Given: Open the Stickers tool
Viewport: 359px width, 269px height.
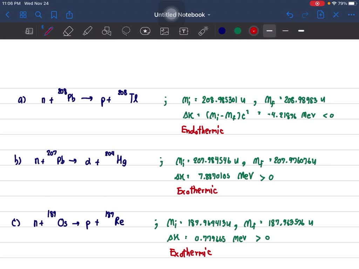Looking at the screenshot, I should click(x=145, y=31).
